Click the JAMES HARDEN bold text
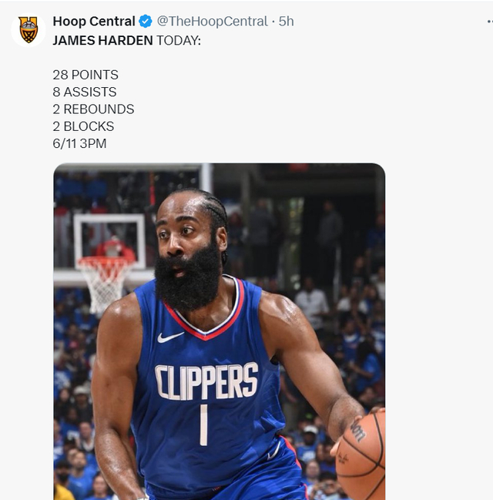The height and width of the screenshot is (500, 493). (x=102, y=40)
